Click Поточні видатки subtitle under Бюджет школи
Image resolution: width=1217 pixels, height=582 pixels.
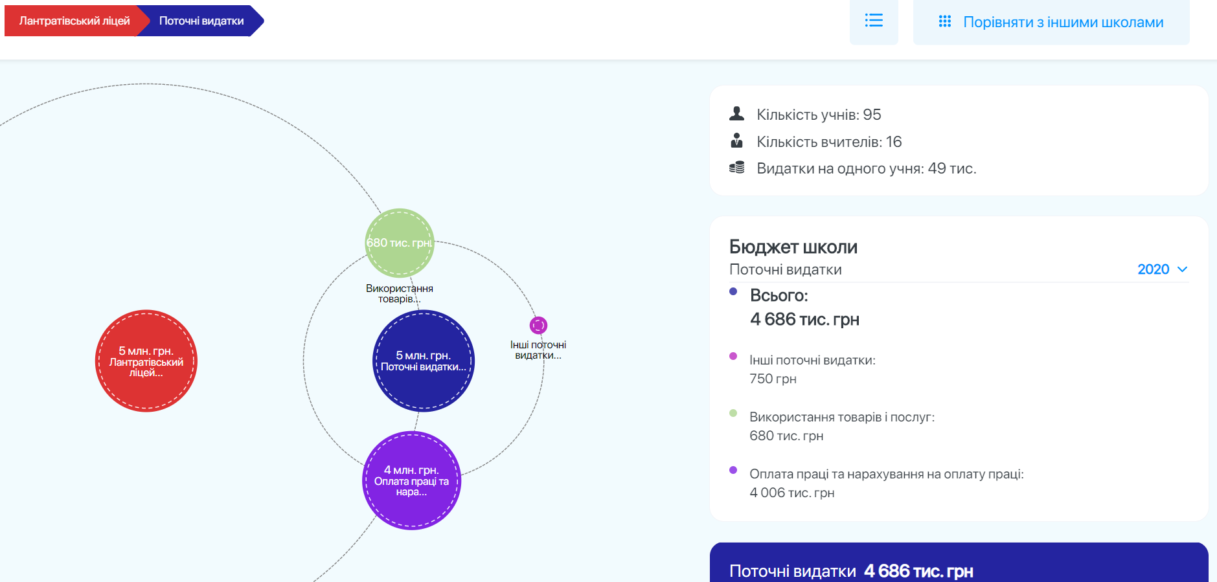786,269
